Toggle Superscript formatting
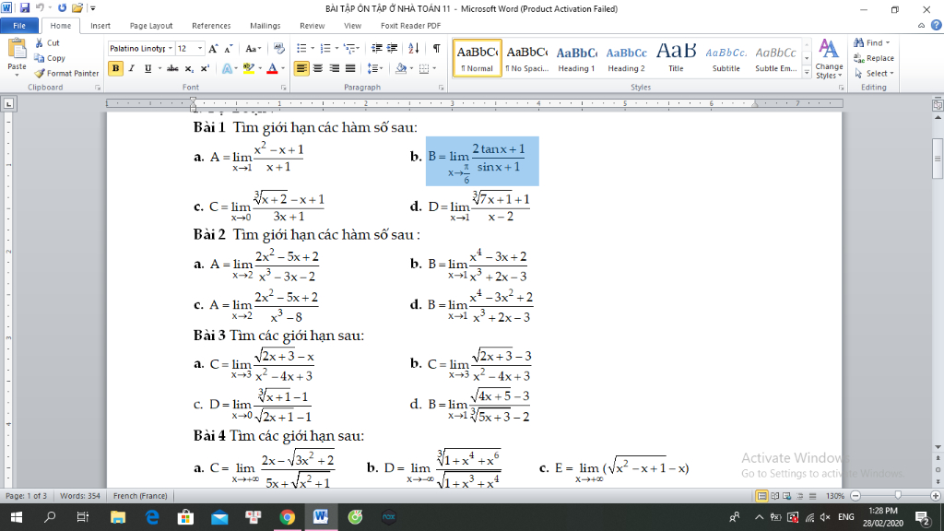 [204, 68]
